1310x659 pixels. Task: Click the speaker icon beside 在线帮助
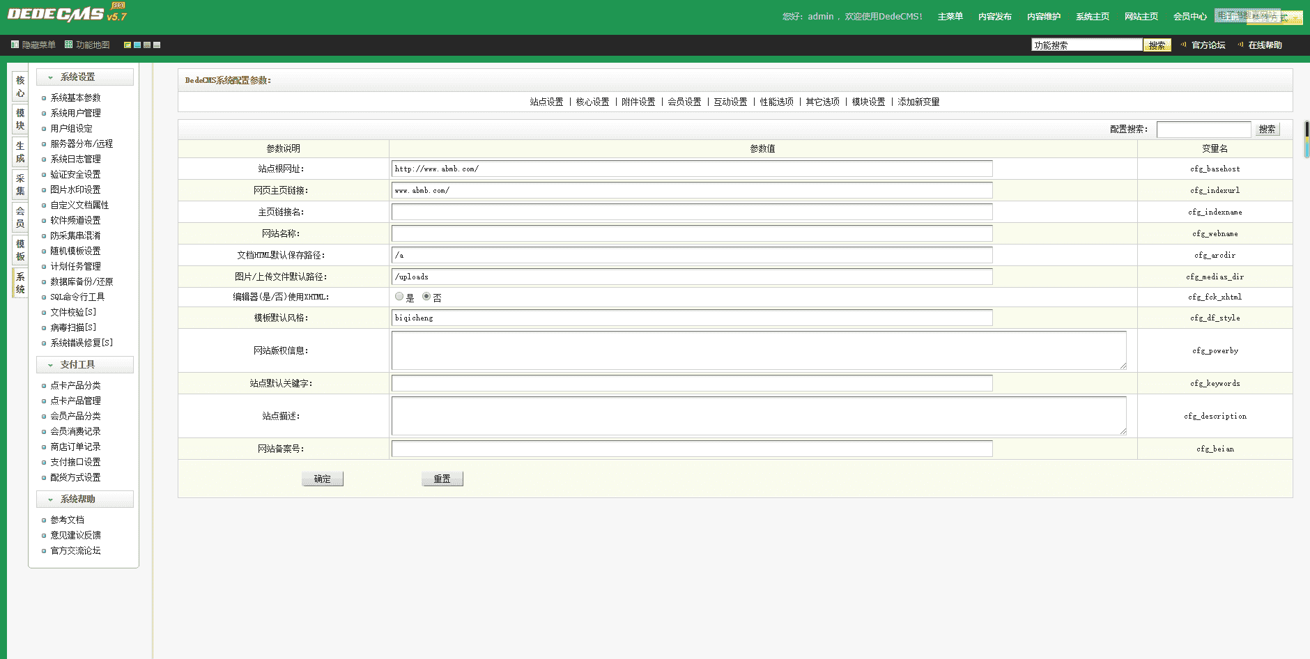[x=1240, y=45]
